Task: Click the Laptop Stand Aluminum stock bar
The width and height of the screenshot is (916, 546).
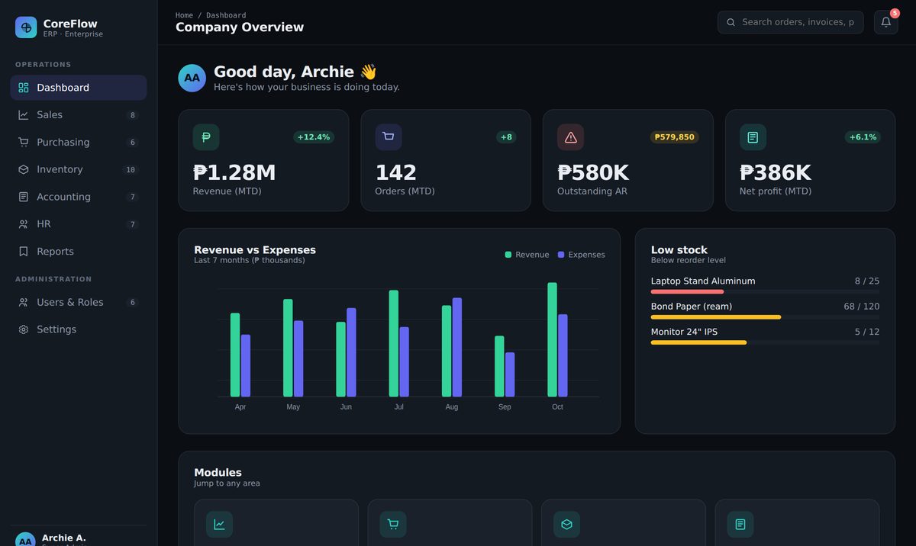Action: [765, 292]
